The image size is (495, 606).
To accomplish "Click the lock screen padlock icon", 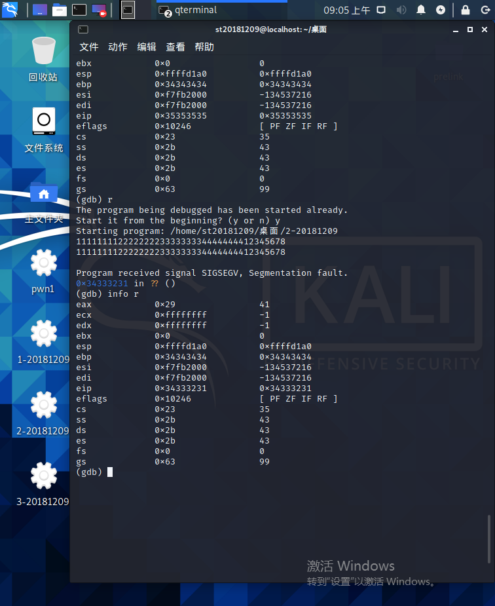I will (x=466, y=10).
